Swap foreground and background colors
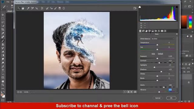The height and width of the screenshot is (109, 194). pyautogui.click(x=4, y=92)
